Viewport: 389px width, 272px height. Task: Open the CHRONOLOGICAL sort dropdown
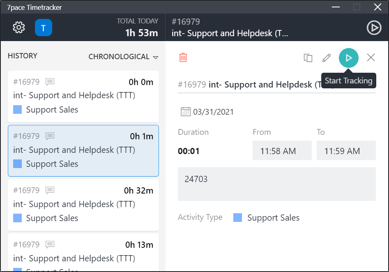(123, 57)
